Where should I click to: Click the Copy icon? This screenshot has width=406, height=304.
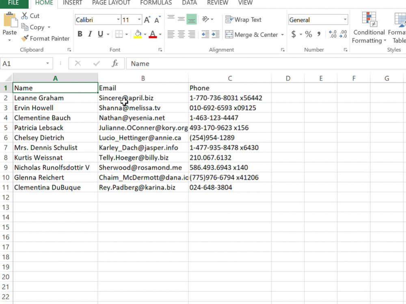25,27
